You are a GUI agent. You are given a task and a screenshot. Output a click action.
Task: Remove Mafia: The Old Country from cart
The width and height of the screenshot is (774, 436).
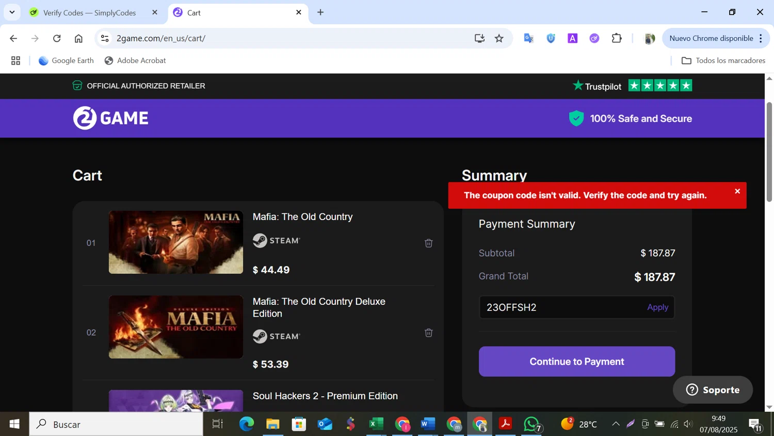click(428, 243)
